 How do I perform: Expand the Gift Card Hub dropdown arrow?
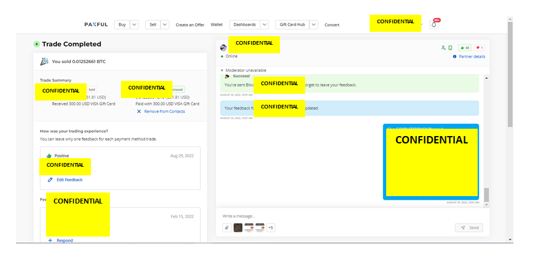[314, 25]
